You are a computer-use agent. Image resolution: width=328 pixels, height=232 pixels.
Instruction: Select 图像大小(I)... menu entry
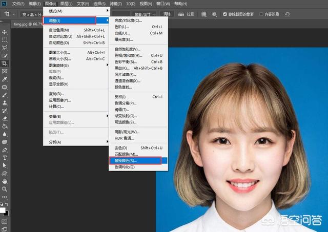tap(76, 52)
